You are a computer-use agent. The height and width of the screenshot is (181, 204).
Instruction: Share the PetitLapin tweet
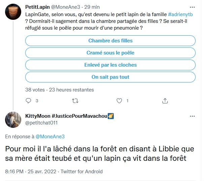[165, 101]
